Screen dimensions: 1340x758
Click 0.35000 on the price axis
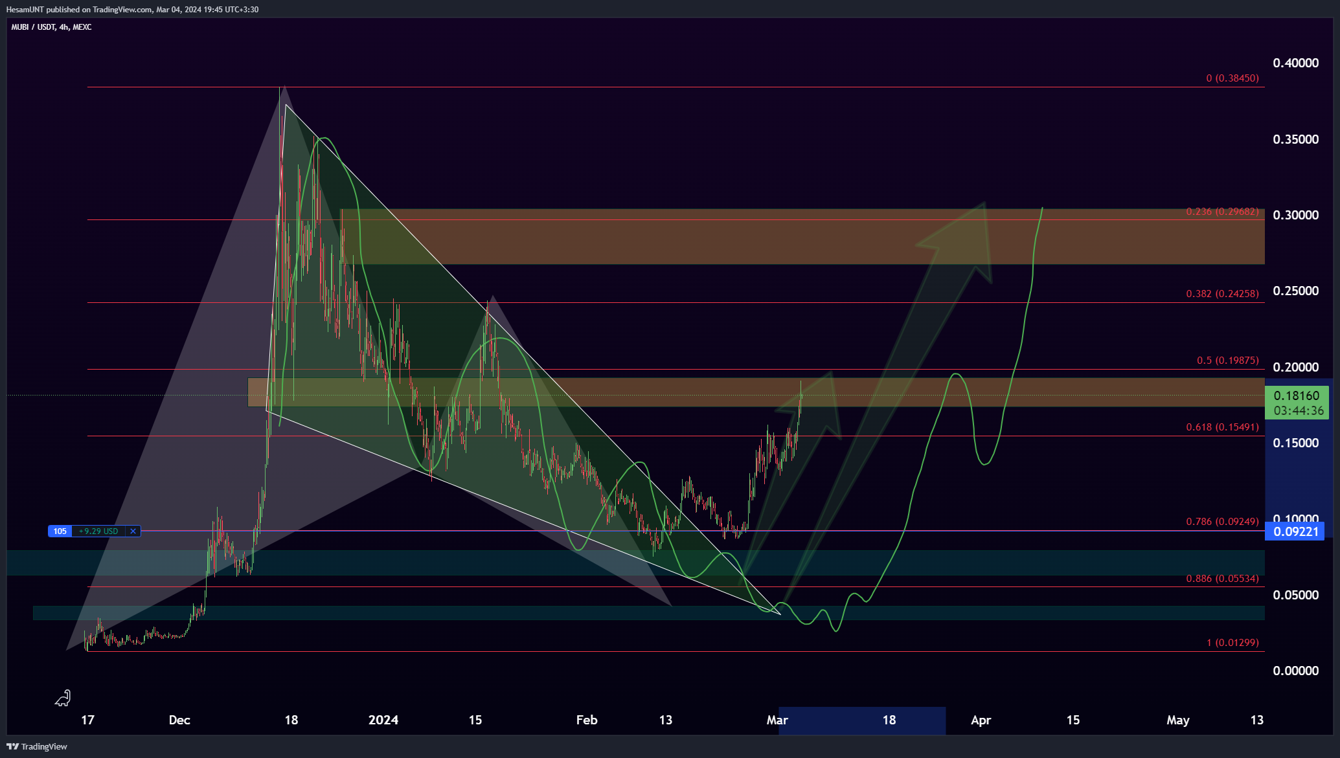1295,139
